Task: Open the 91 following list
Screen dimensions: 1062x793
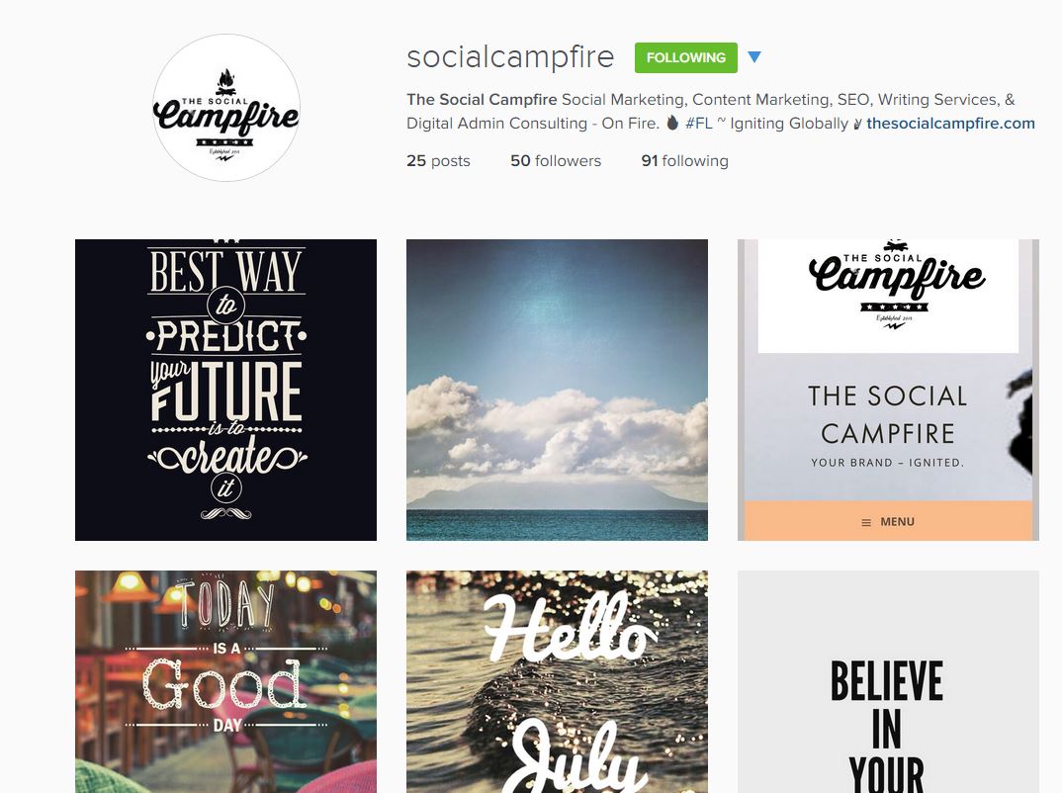Action: [684, 161]
